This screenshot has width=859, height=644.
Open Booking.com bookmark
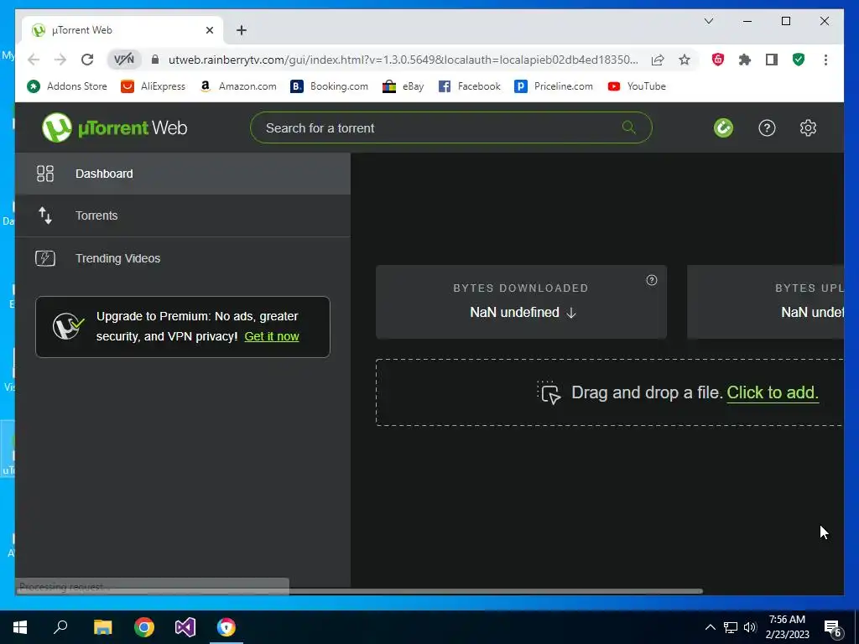tap(329, 86)
